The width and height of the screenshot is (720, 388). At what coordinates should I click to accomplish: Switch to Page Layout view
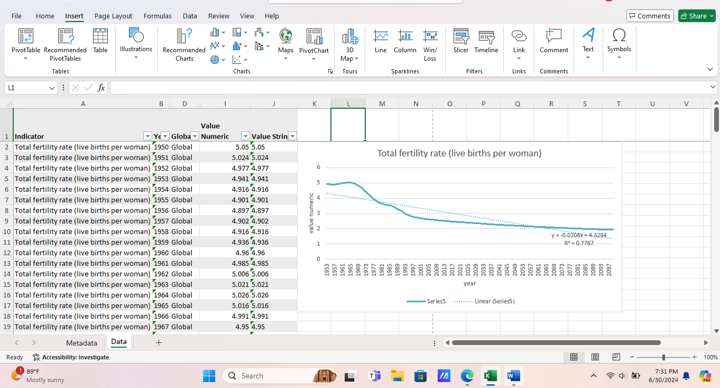click(595, 357)
